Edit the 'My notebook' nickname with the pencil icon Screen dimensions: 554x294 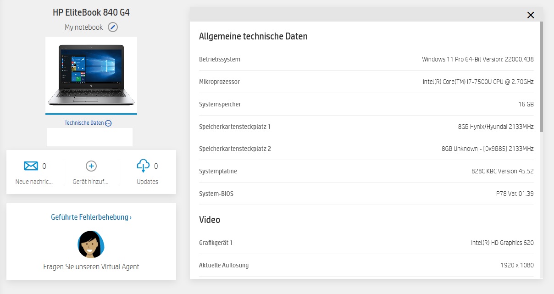tap(113, 27)
